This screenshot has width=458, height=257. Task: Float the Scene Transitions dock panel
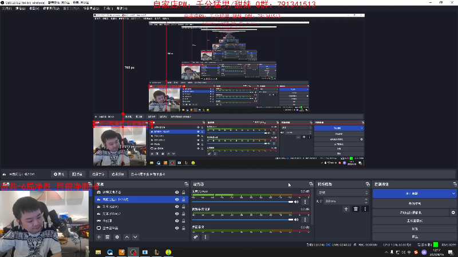coord(368,184)
